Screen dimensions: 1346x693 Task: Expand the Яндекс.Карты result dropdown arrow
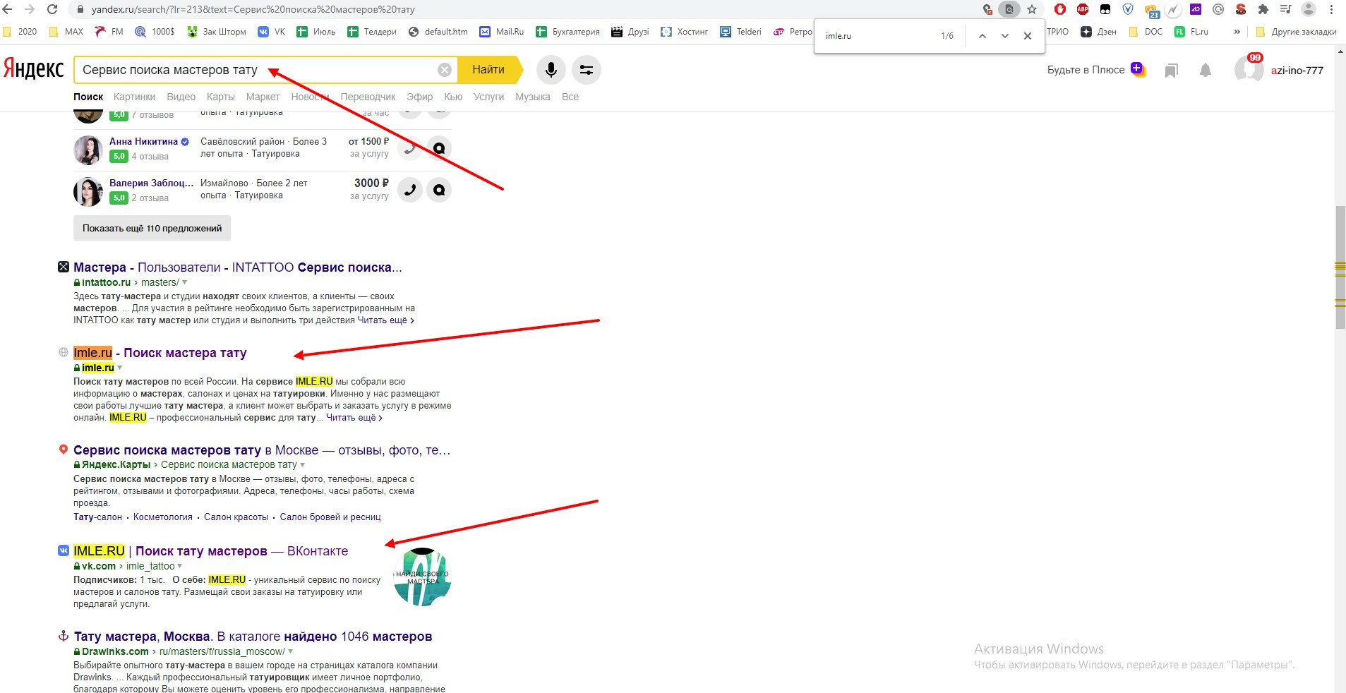(302, 465)
